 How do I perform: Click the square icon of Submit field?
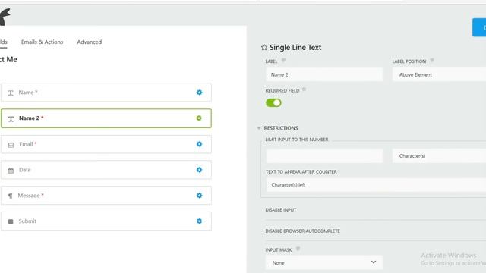tap(11, 221)
